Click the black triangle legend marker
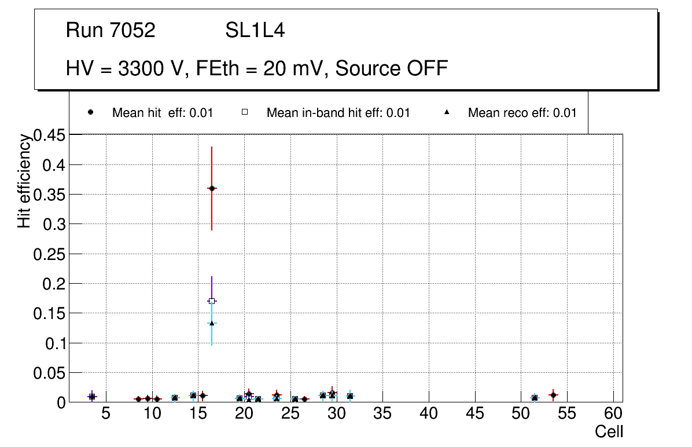692x447 pixels. pyautogui.click(x=446, y=113)
